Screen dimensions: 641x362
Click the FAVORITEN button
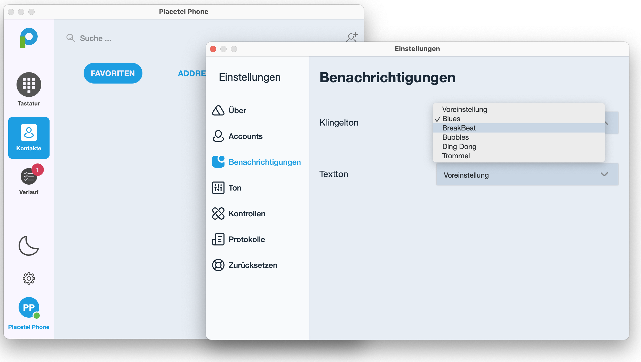click(x=113, y=73)
